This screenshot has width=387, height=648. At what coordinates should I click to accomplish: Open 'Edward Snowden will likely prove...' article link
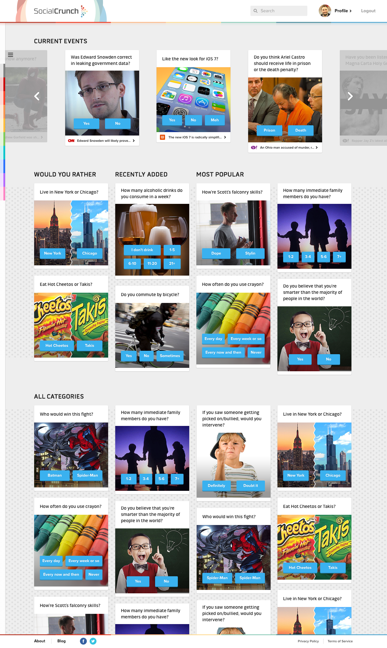104,141
